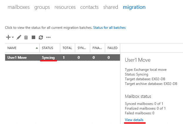Select the contacts tab
Viewport: 183px width, 124px height.
tap(89, 7)
